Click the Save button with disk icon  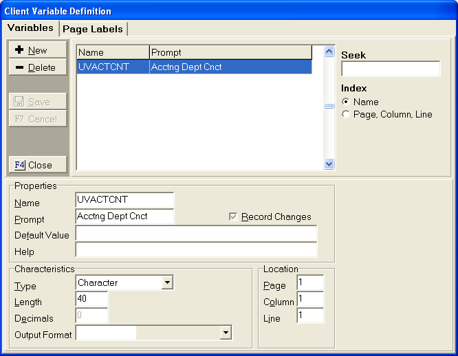pyautogui.click(x=37, y=102)
